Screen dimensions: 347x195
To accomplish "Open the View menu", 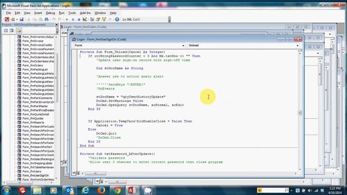I will pos(27,13).
